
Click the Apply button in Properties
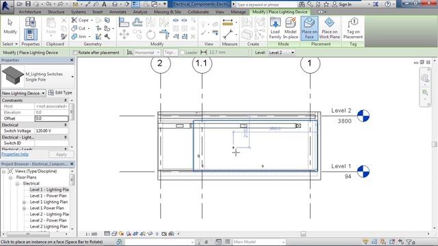pos(61,154)
